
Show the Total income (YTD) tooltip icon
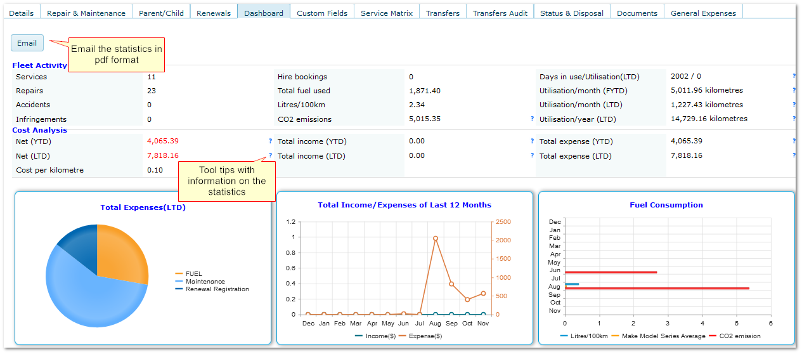pyautogui.click(x=532, y=141)
